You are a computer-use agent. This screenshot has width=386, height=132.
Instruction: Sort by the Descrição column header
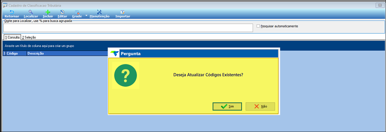67,53
